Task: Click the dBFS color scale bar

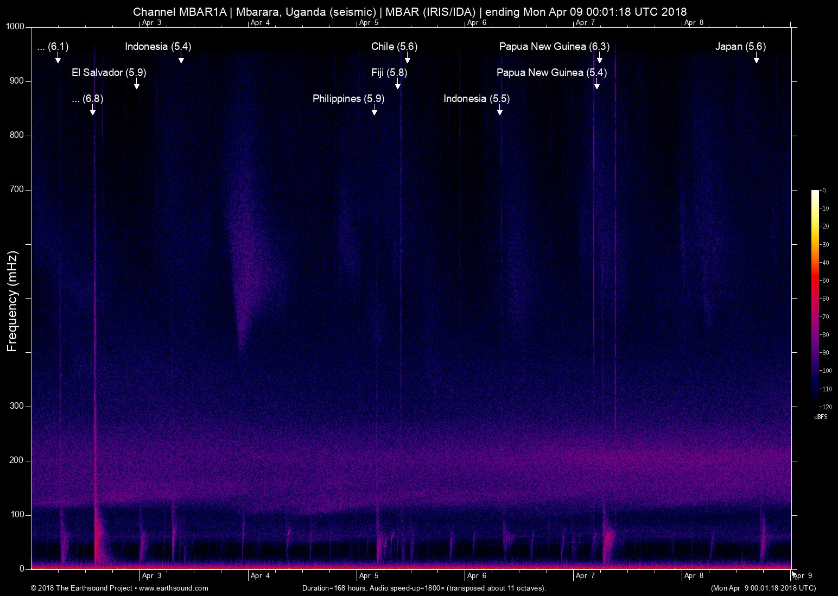Action: (815, 297)
